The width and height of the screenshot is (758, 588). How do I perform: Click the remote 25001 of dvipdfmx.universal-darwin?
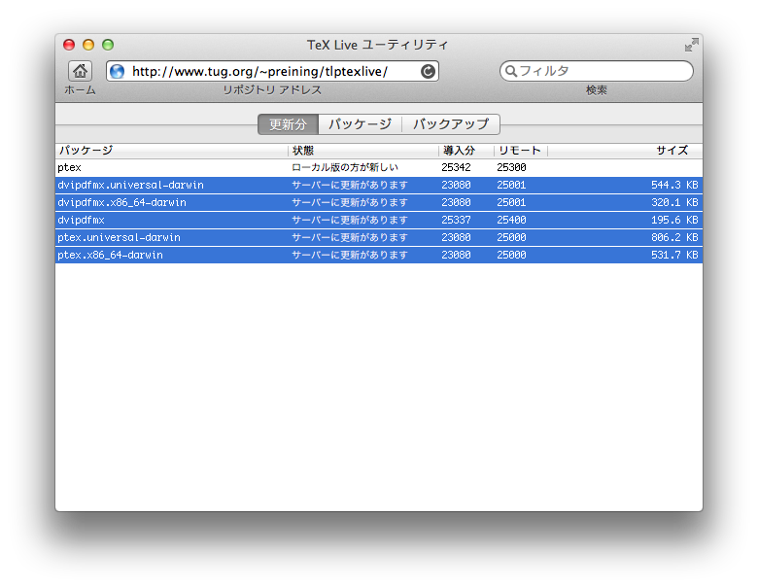(x=511, y=186)
